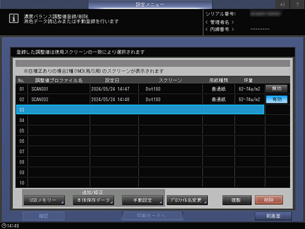Click the 印刷モードへ button

pyautogui.click(x=152, y=216)
